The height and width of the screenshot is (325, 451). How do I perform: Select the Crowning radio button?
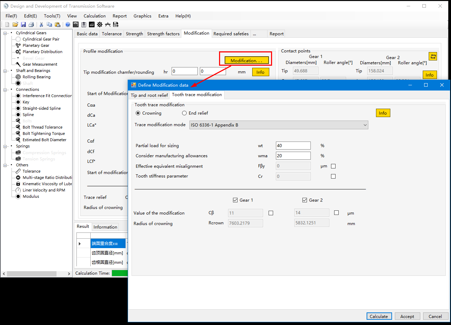tap(138, 113)
